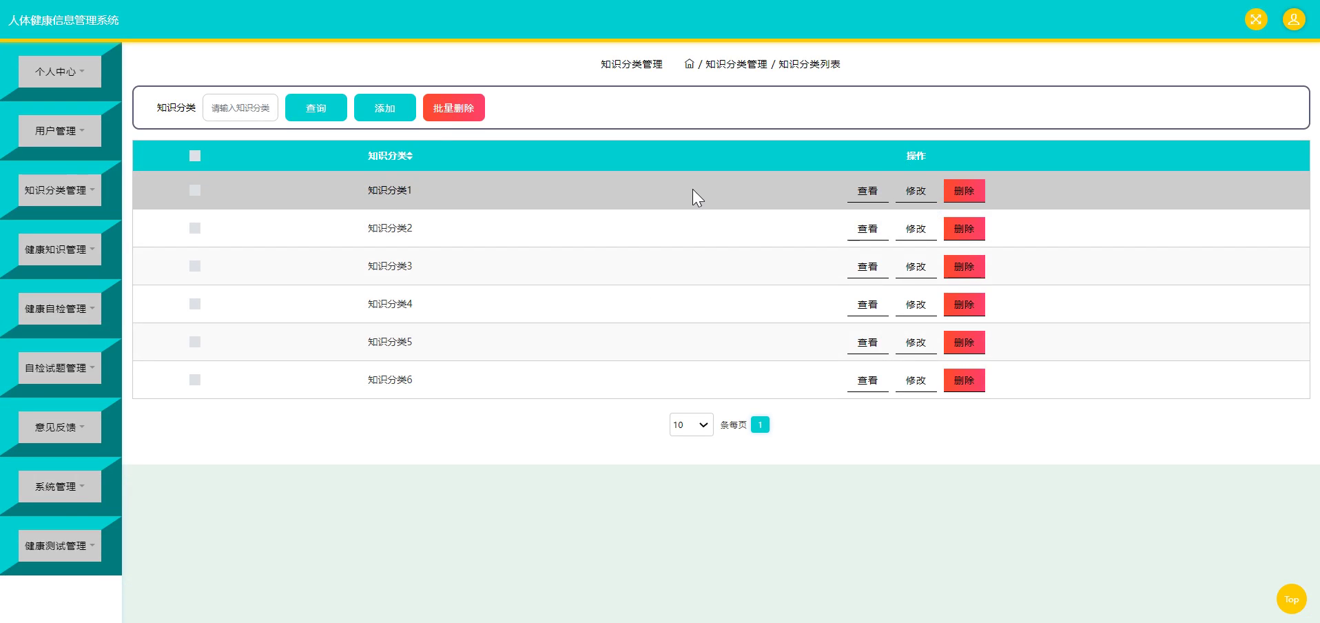
Task: Click 删除 for 知识分类4
Action: [x=964, y=305]
